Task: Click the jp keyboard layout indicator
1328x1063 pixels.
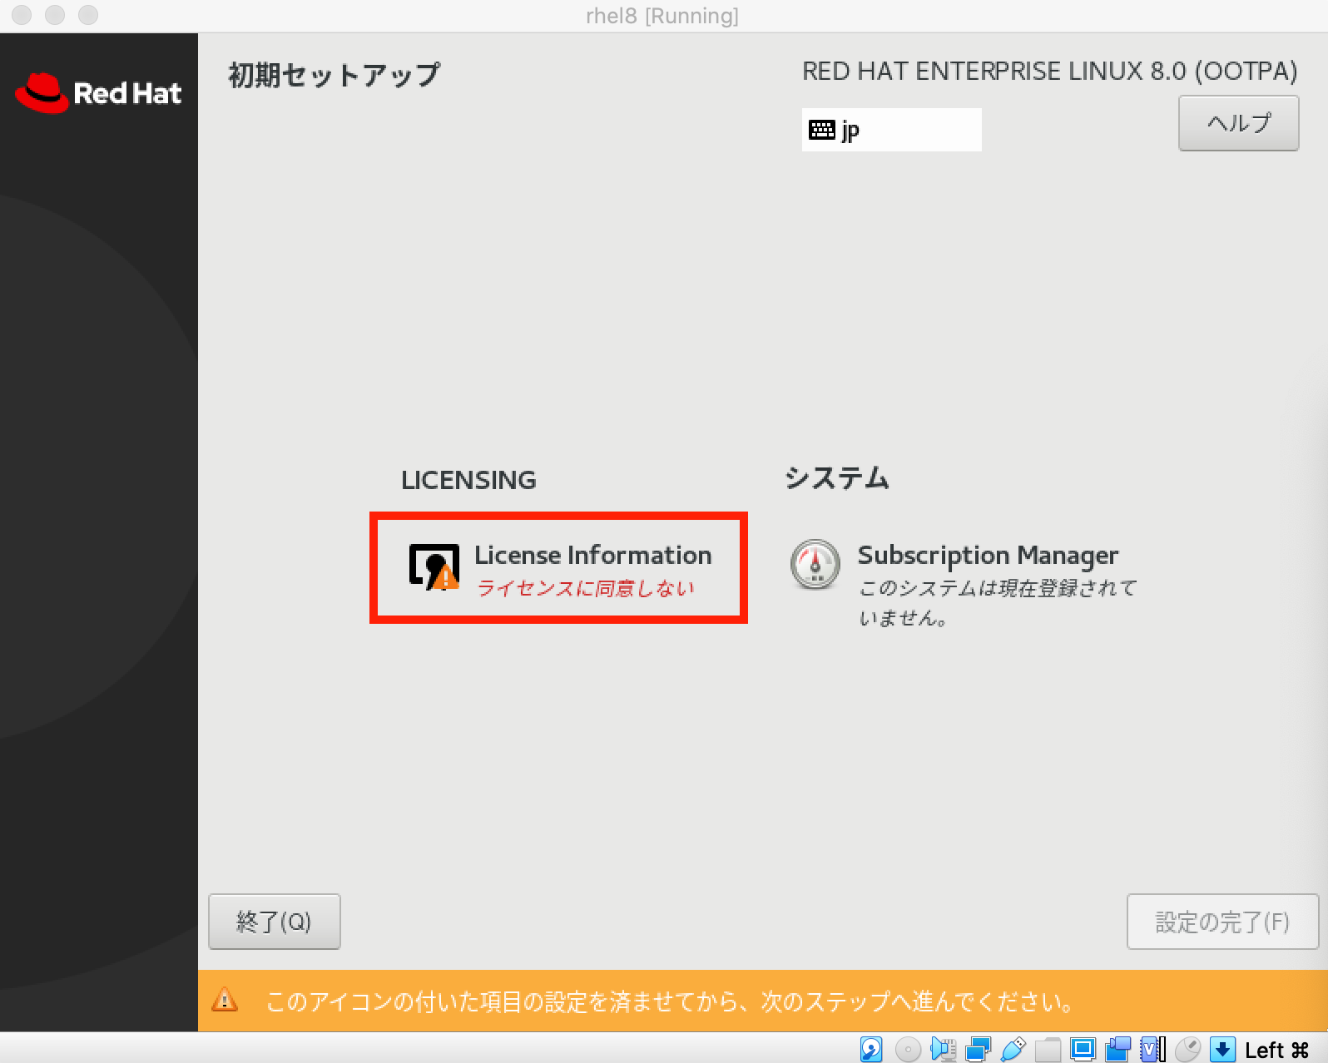Action: click(x=891, y=130)
